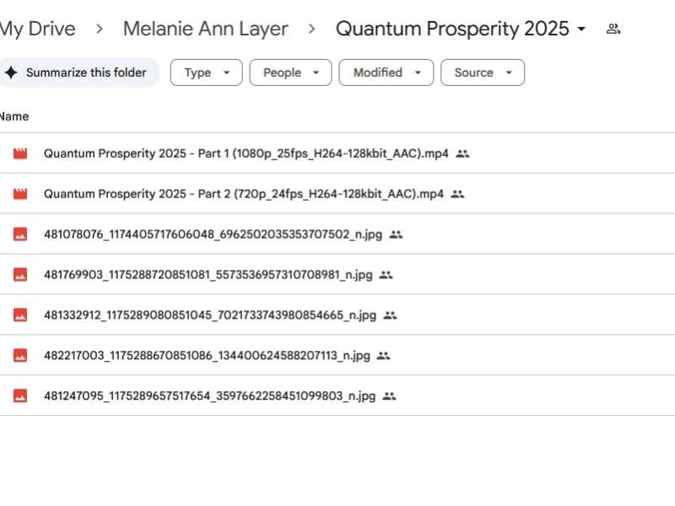Click the video icon beside Part 2 mp4
This screenshot has height=506, width=675.
tap(22, 194)
